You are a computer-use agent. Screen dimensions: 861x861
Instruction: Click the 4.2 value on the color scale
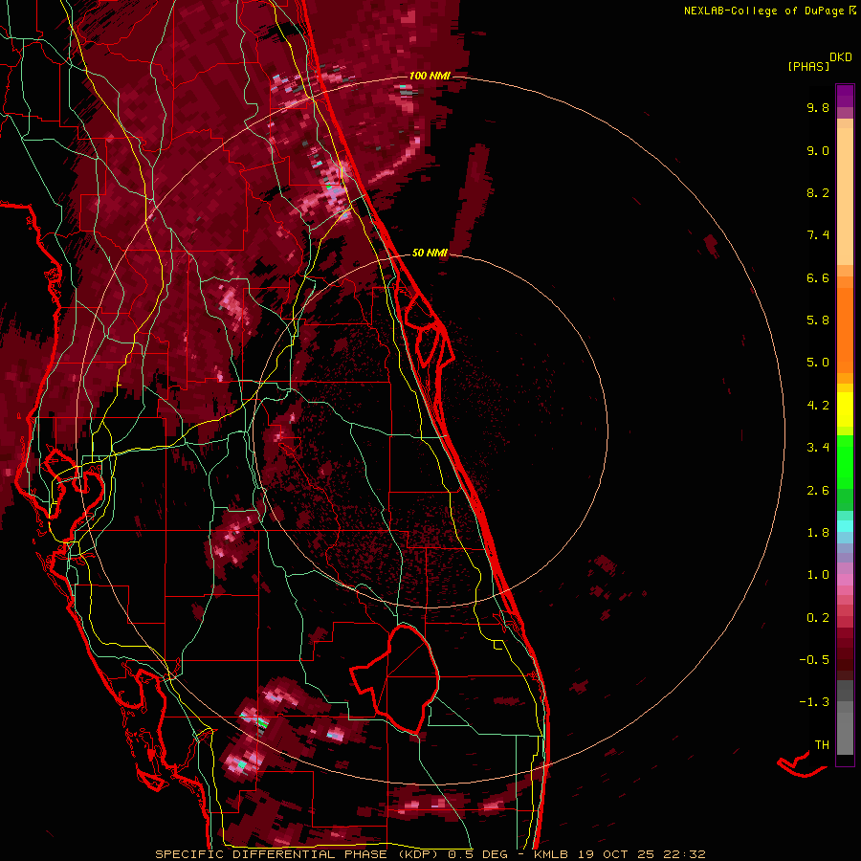tap(818, 406)
